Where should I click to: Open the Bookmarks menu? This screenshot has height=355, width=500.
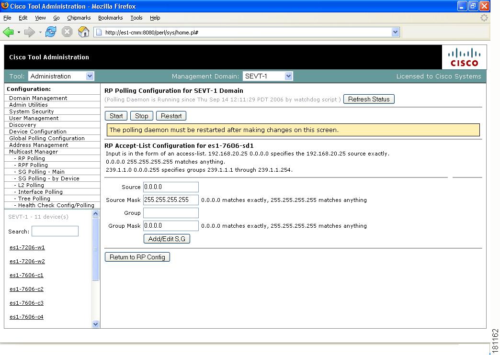click(x=110, y=18)
